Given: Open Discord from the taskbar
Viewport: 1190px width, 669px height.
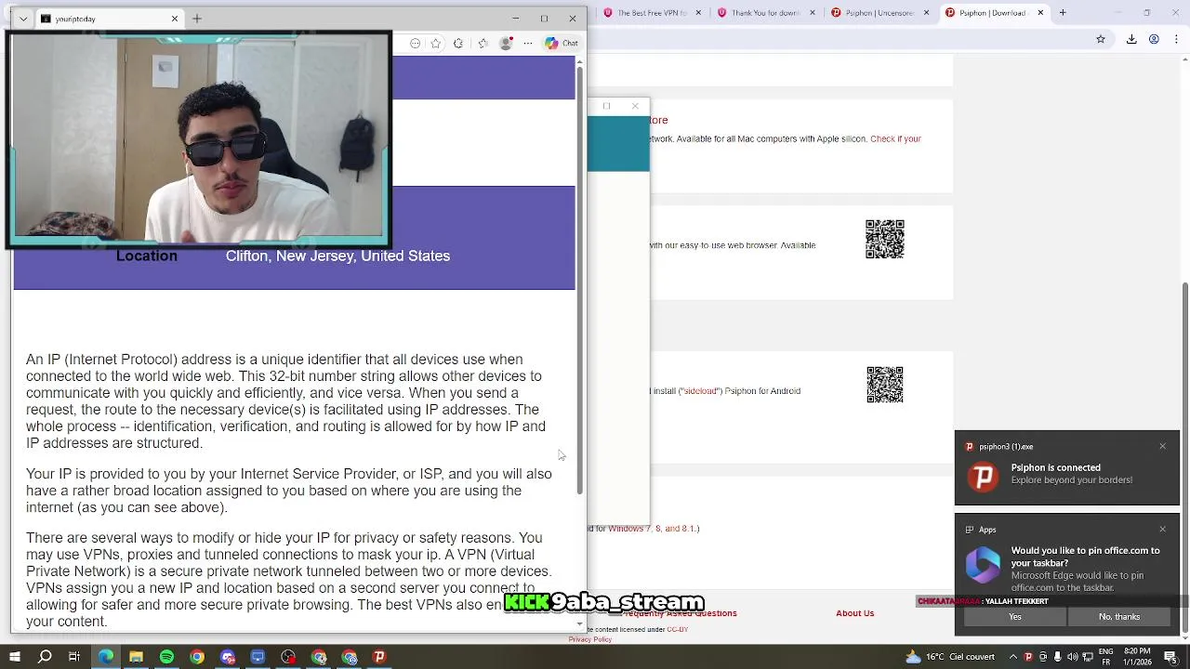Looking at the screenshot, I should (x=228, y=657).
